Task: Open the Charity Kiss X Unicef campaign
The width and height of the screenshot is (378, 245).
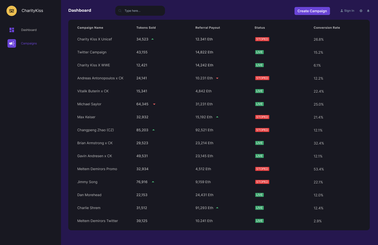Action: [x=94, y=39]
